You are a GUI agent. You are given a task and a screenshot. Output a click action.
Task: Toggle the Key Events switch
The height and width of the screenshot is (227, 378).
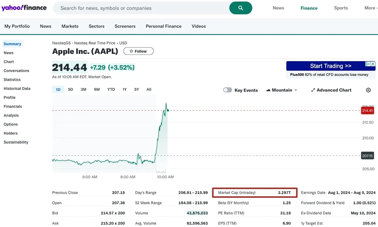[227, 90]
